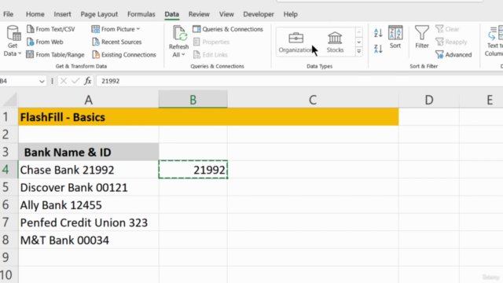The image size is (503, 283).
Task: Select the Organization data type
Action: pyautogui.click(x=296, y=42)
